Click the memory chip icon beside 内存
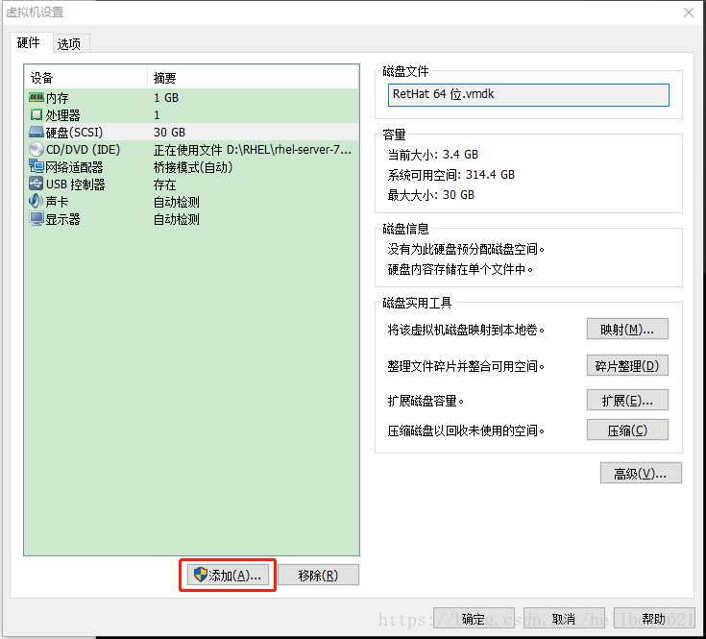The height and width of the screenshot is (639, 706). coord(37,97)
